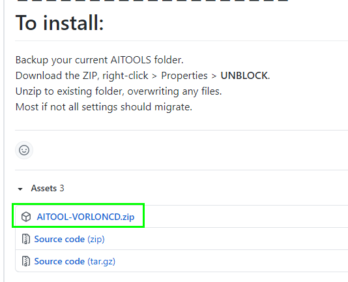Click the archive icon beside Source code (tar.gz)

[x=26, y=261]
